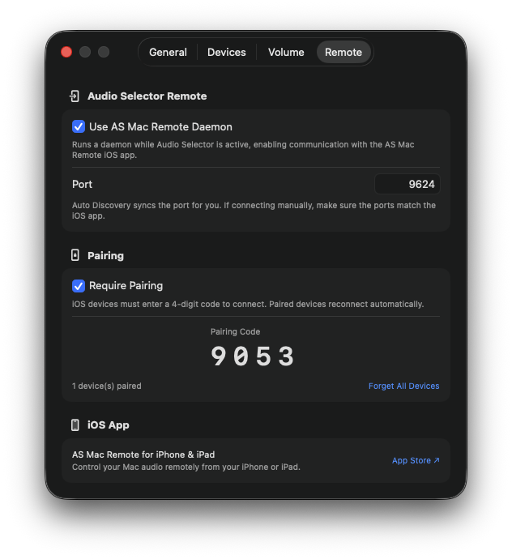Screen dimensions: 512x559
Task: Click the '1 device(s) paired' text
Action: point(107,386)
